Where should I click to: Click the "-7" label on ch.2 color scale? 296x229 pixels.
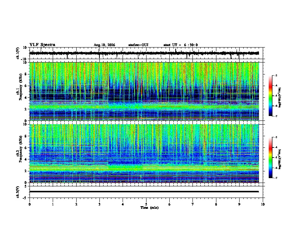(x=275, y=178)
